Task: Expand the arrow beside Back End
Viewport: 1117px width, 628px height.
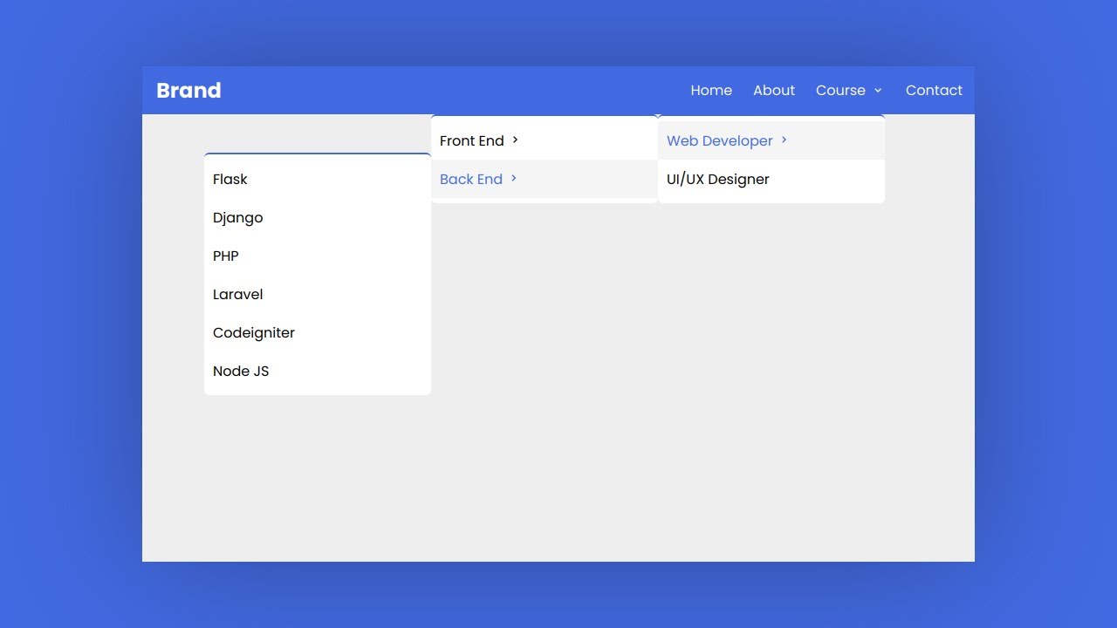Action: (x=514, y=179)
